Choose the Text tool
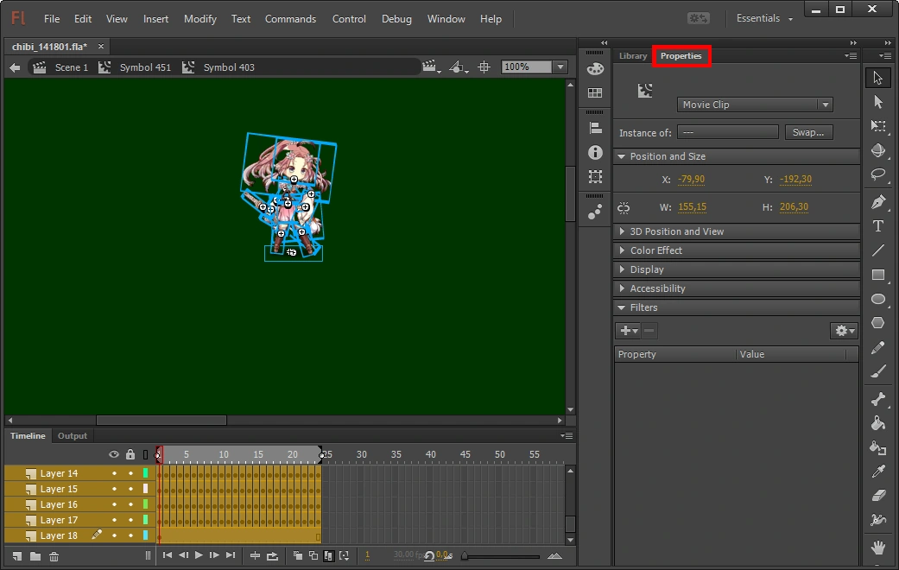Screen dimensions: 899x570 pyautogui.click(x=878, y=226)
